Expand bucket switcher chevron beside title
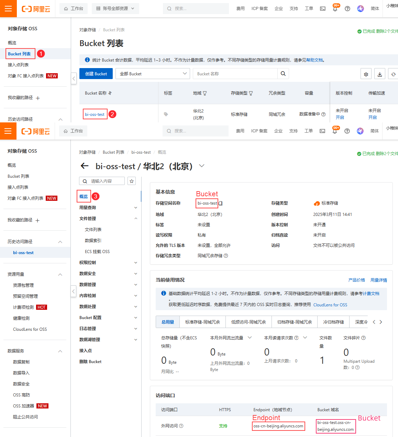The height and width of the screenshot is (437, 398). tap(202, 166)
